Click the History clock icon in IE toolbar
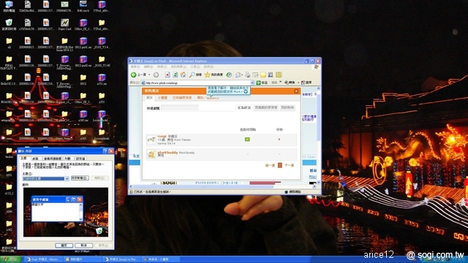The image size is (468, 263). click(229, 75)
